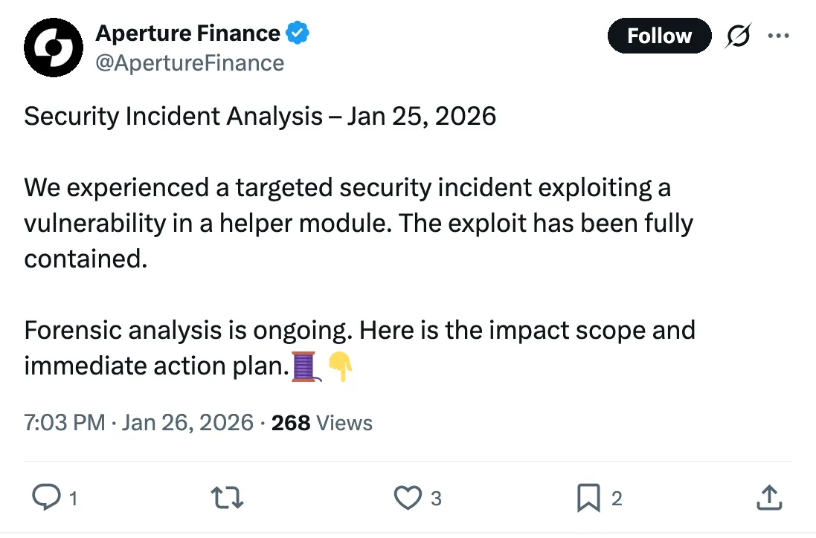Open the three-dot more options menu

tap(777, 36)
